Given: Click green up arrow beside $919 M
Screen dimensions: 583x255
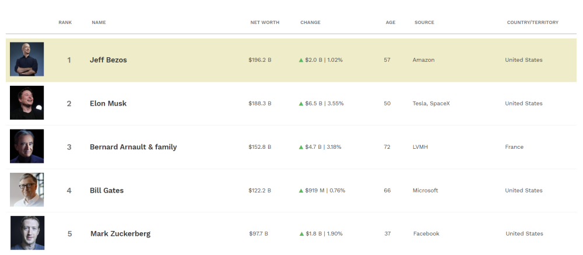Looking at the screenshot, I should 301,191.
